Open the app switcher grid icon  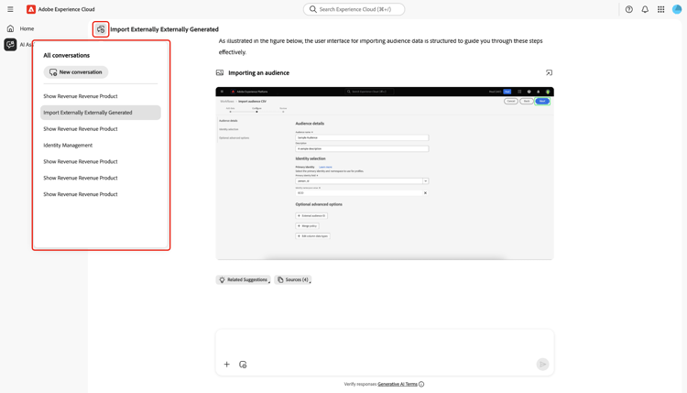tap(660, 9)
